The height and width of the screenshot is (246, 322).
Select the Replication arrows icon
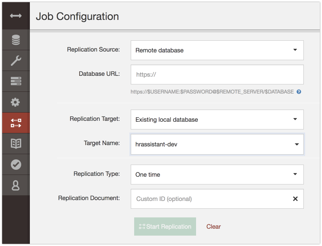tap(16, 123)
